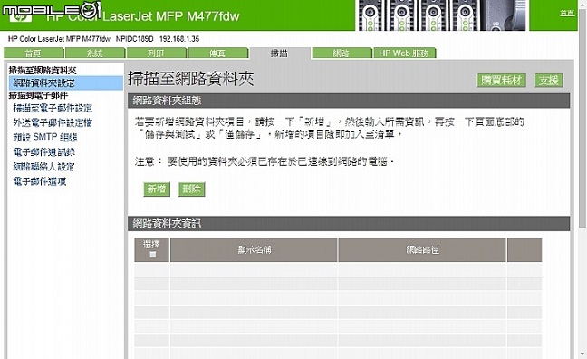Open 預設 SMTP 組態 sidebar link
This screenshot has height=359, width=587.
(x=45, y=137)
